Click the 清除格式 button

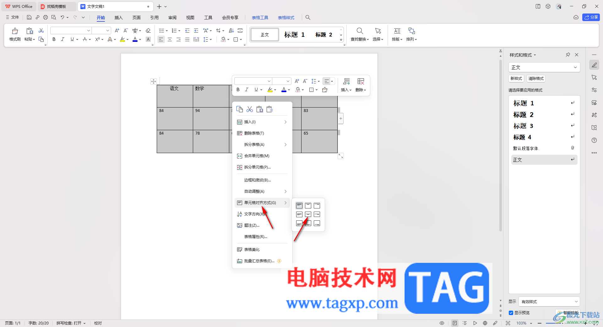(536, 79)
